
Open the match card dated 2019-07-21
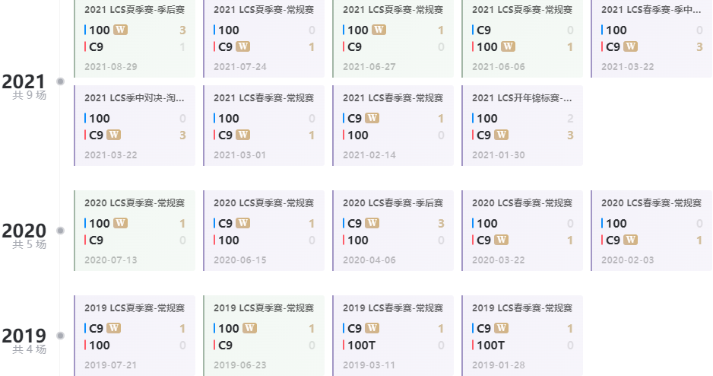135,336
